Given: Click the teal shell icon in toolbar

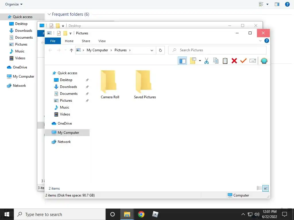Looking at the screenshot, I should click(x=264, y=61).
